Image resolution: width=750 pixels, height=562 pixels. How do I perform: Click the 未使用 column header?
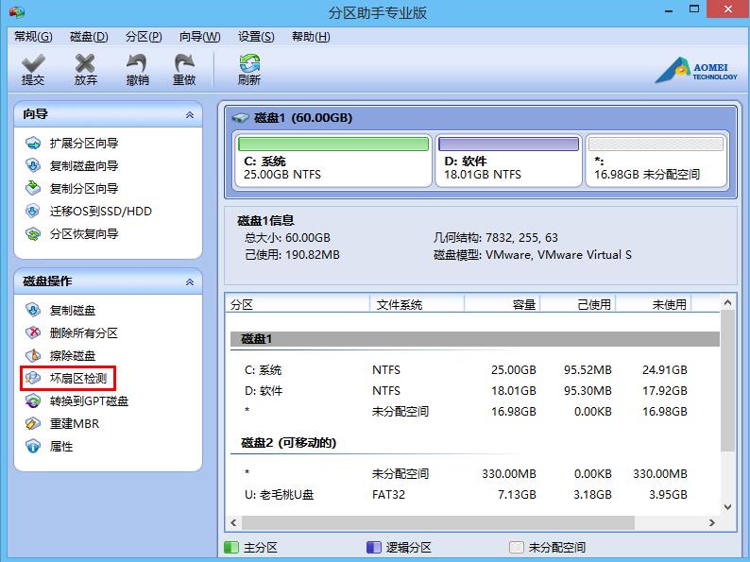tap(654, 304)
